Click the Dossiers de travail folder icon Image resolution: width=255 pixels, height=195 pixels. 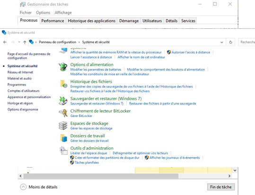tap(63, 138)
